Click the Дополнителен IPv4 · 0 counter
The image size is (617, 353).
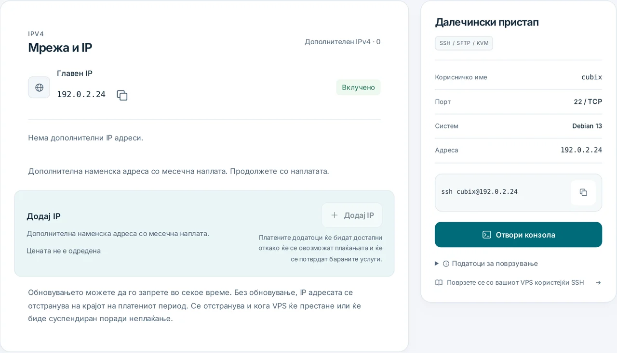pos(342,42)
